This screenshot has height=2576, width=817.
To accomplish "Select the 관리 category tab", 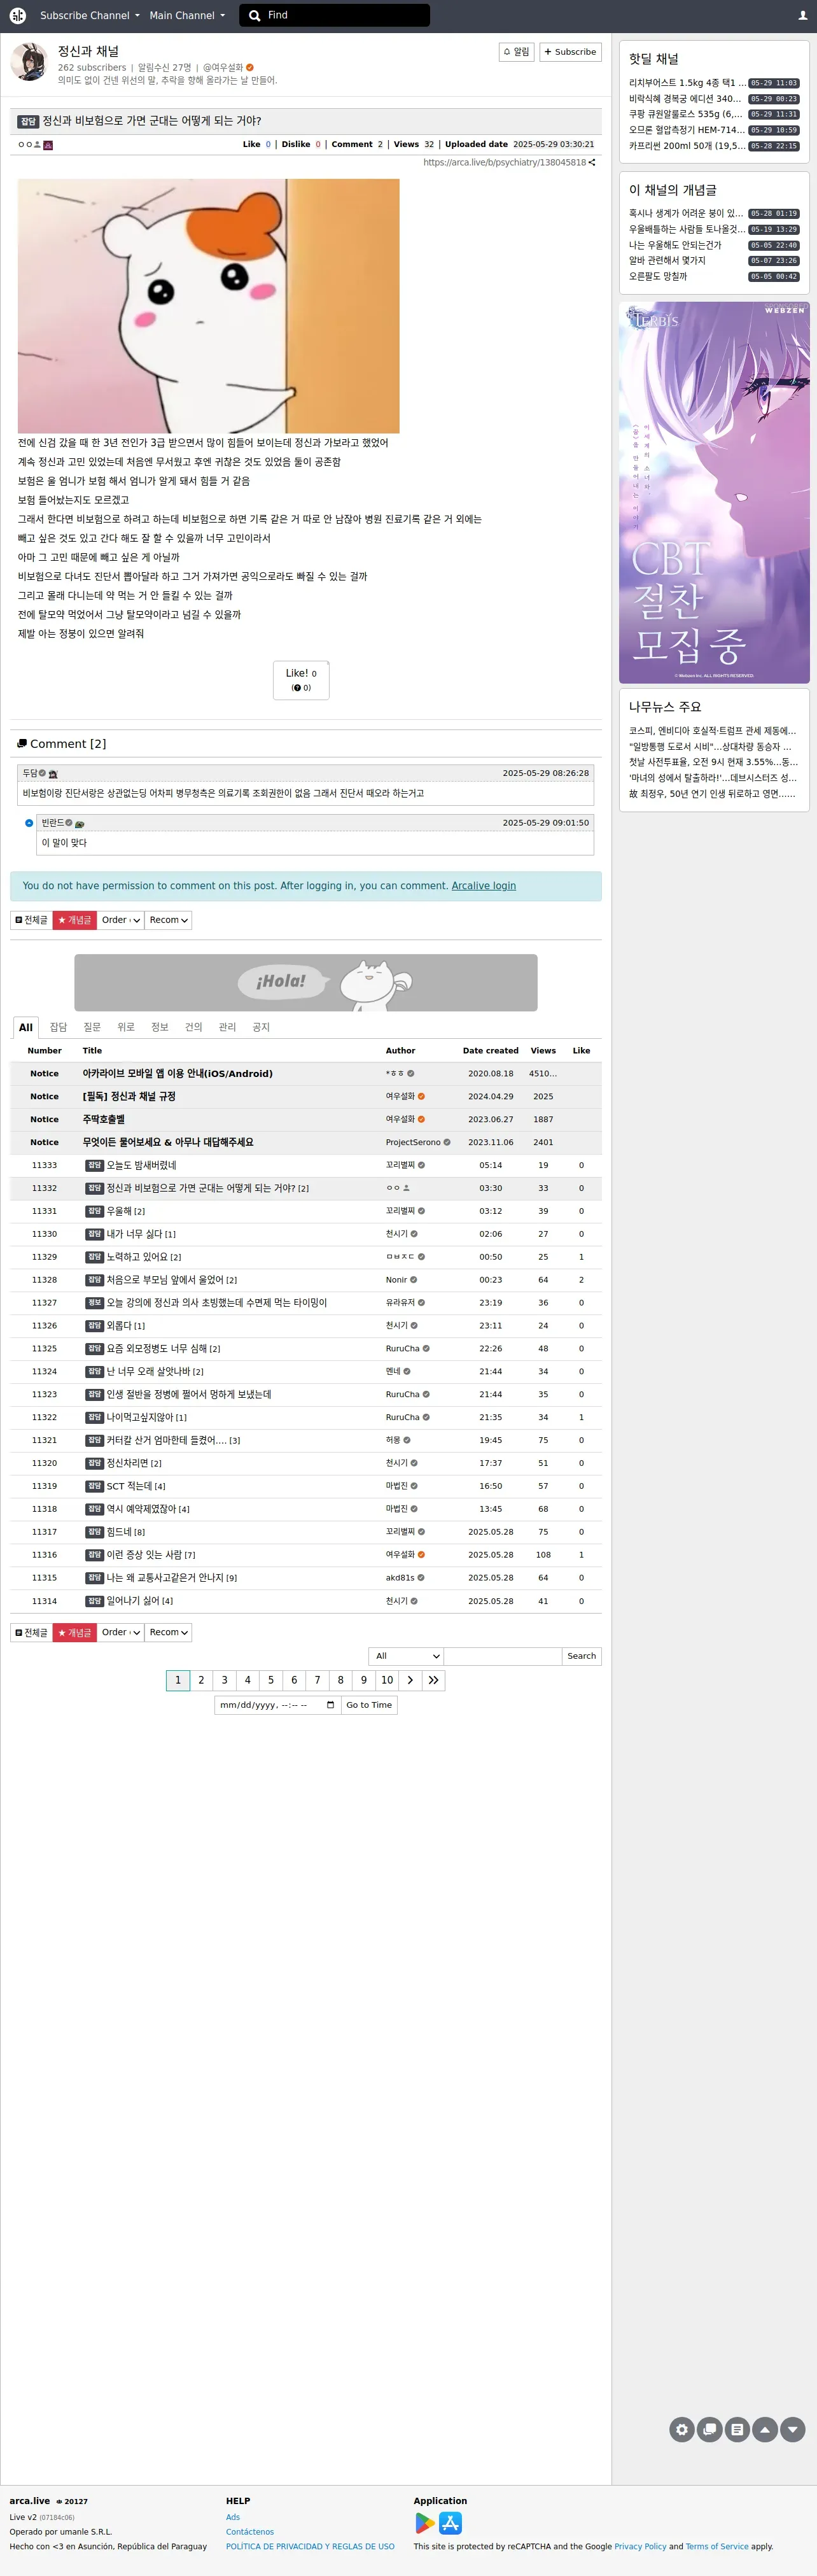I will pos(227,1027).
